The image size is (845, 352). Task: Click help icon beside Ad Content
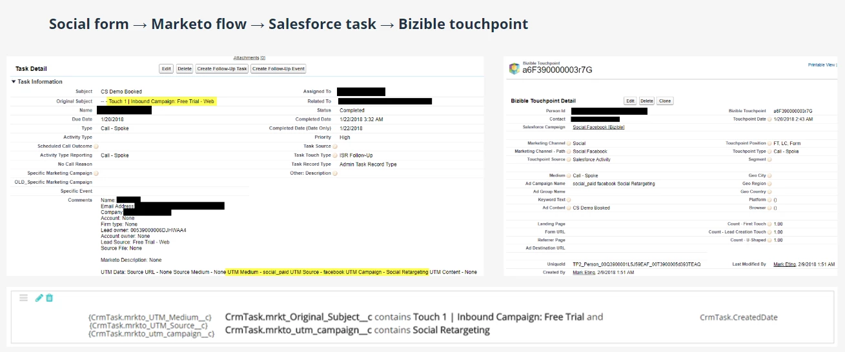click(569, 208)
